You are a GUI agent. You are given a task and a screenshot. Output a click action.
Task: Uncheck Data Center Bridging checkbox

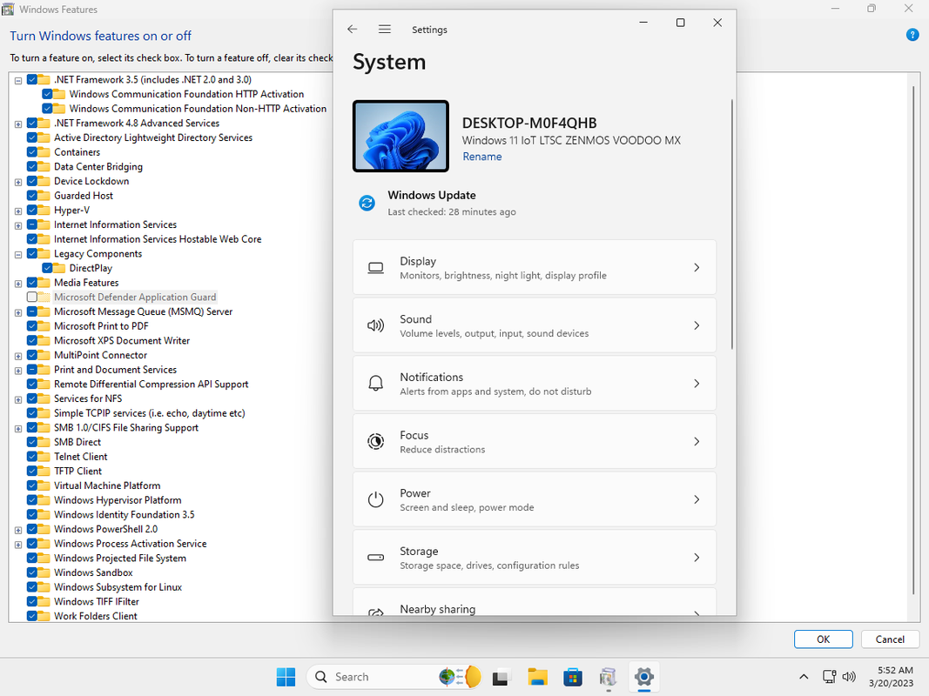(x=32, y=166)
